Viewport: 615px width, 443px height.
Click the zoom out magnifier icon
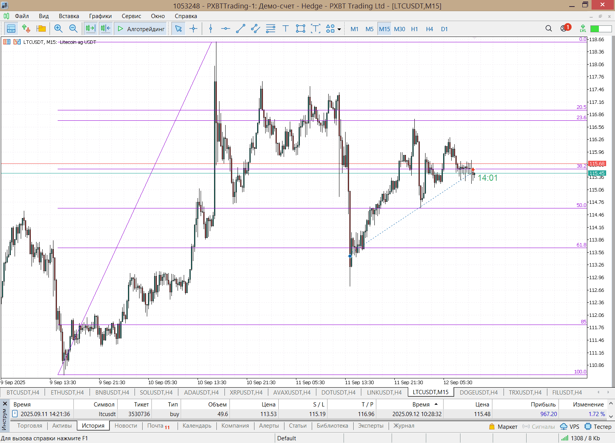73,29
